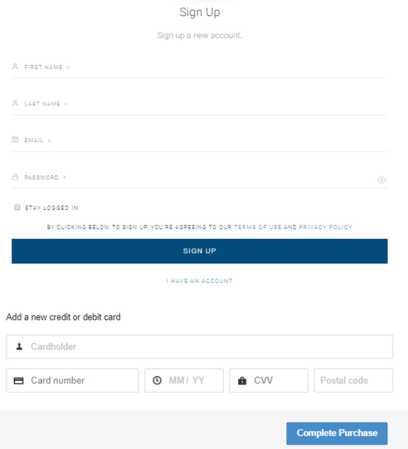Select the Postal code field
This screenshot has width=408, height=449.
[353, 381]
